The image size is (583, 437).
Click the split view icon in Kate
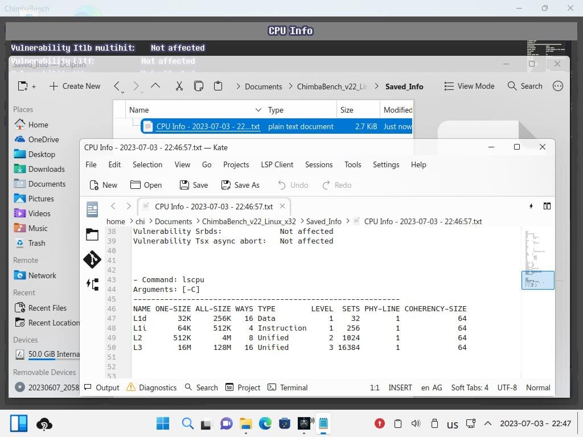click(x=547, y=206)
